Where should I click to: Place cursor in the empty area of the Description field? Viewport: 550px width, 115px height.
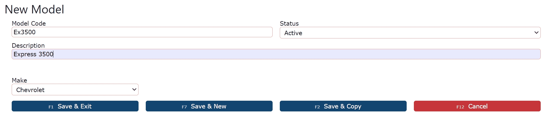coord(297,54)
